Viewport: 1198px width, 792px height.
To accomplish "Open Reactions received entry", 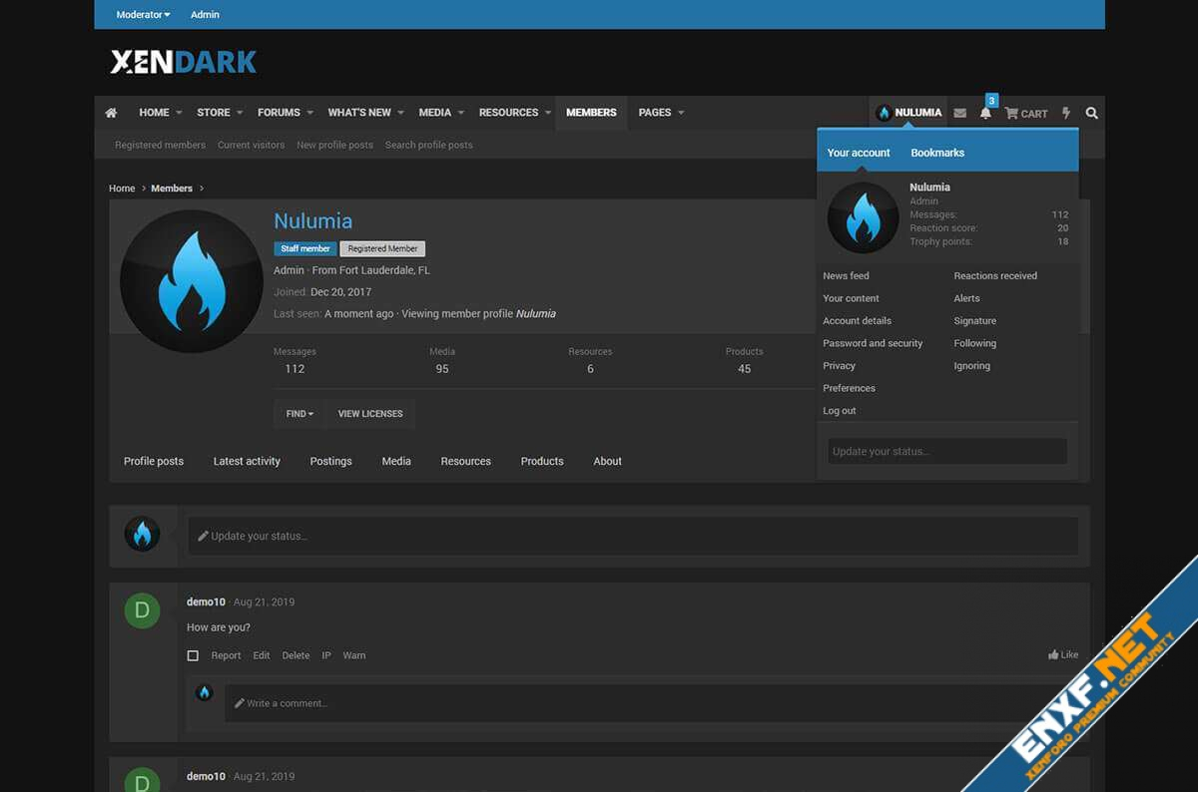I will coord(995,275).
